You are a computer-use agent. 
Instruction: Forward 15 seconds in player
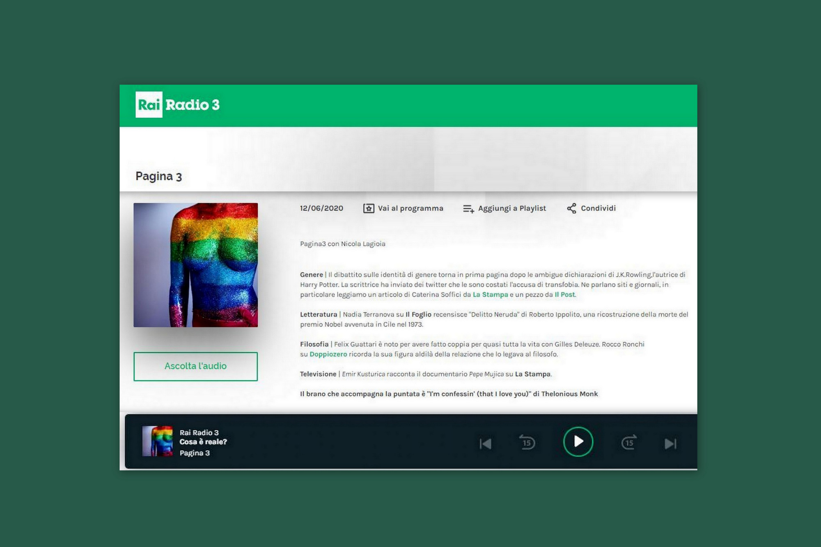pyautogui.click(x=629, y=442)
